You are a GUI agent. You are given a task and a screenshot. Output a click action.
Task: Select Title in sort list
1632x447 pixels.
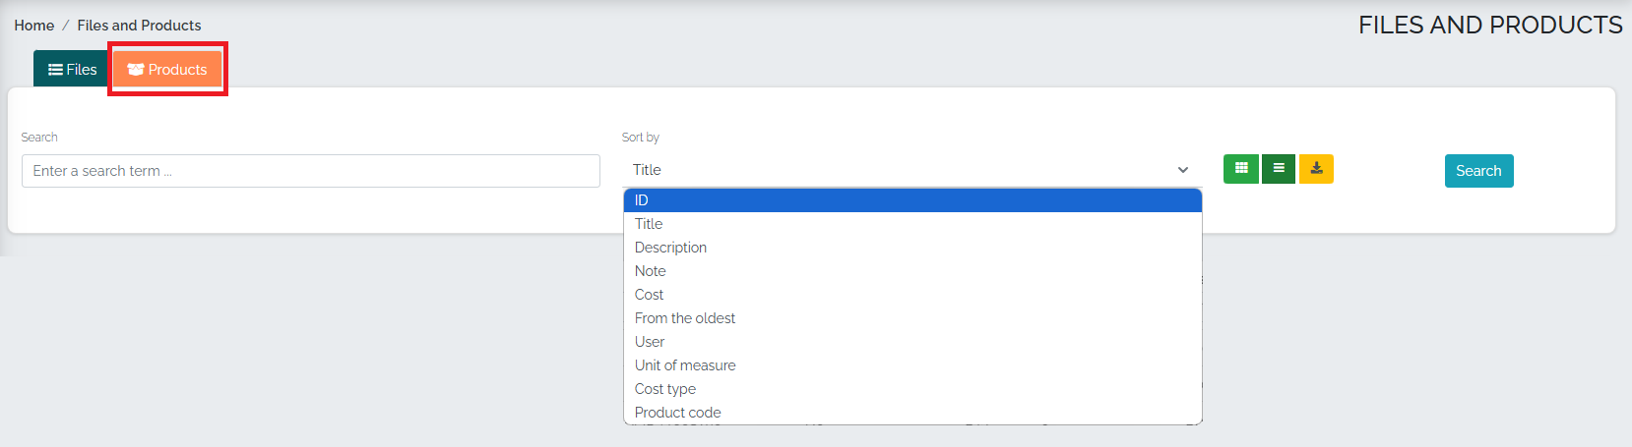[912, 224]
